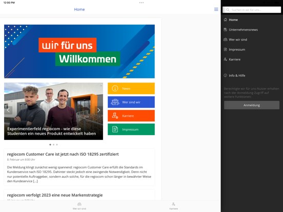Screen dimensions: 283x212
Task: Open the hamburger menu icon
Action: pos(216,9)
